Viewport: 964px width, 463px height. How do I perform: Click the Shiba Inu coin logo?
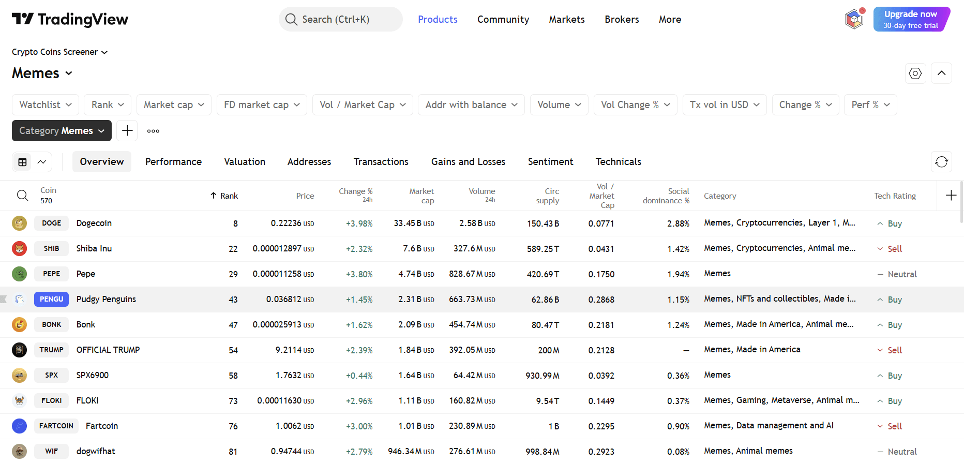point(19,249)
